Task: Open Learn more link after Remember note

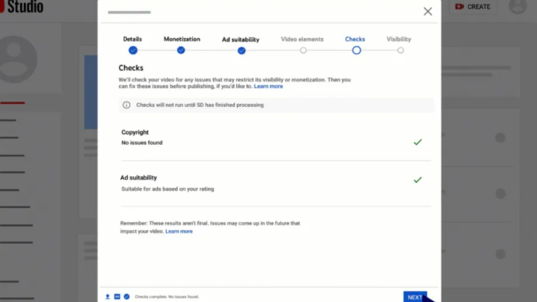Action: click(179, 231)
